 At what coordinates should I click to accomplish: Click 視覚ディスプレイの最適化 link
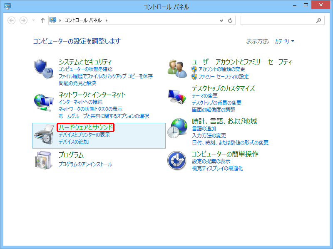click(x=217, y=168)
